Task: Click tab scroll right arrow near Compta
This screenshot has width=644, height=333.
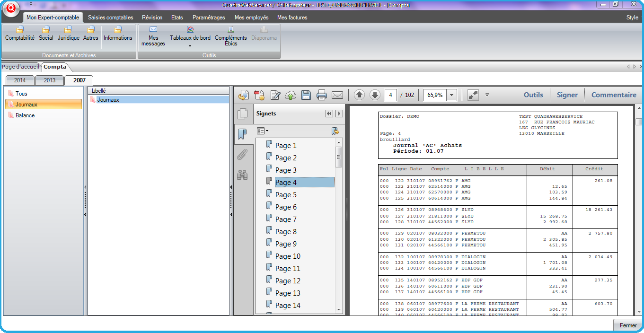Action: tap(634, 67)
